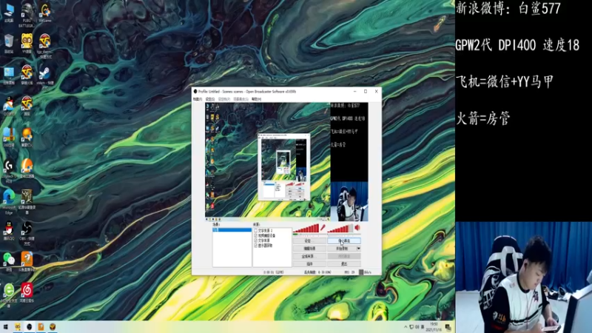Switch to the YY taskbar icon
The height and width of the screenshot is (333, 592).
[17, 326]
